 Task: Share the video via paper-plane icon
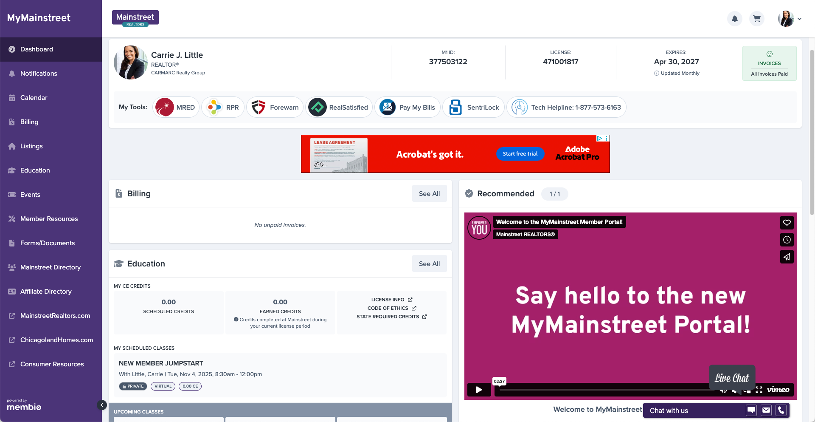[787, 257]
